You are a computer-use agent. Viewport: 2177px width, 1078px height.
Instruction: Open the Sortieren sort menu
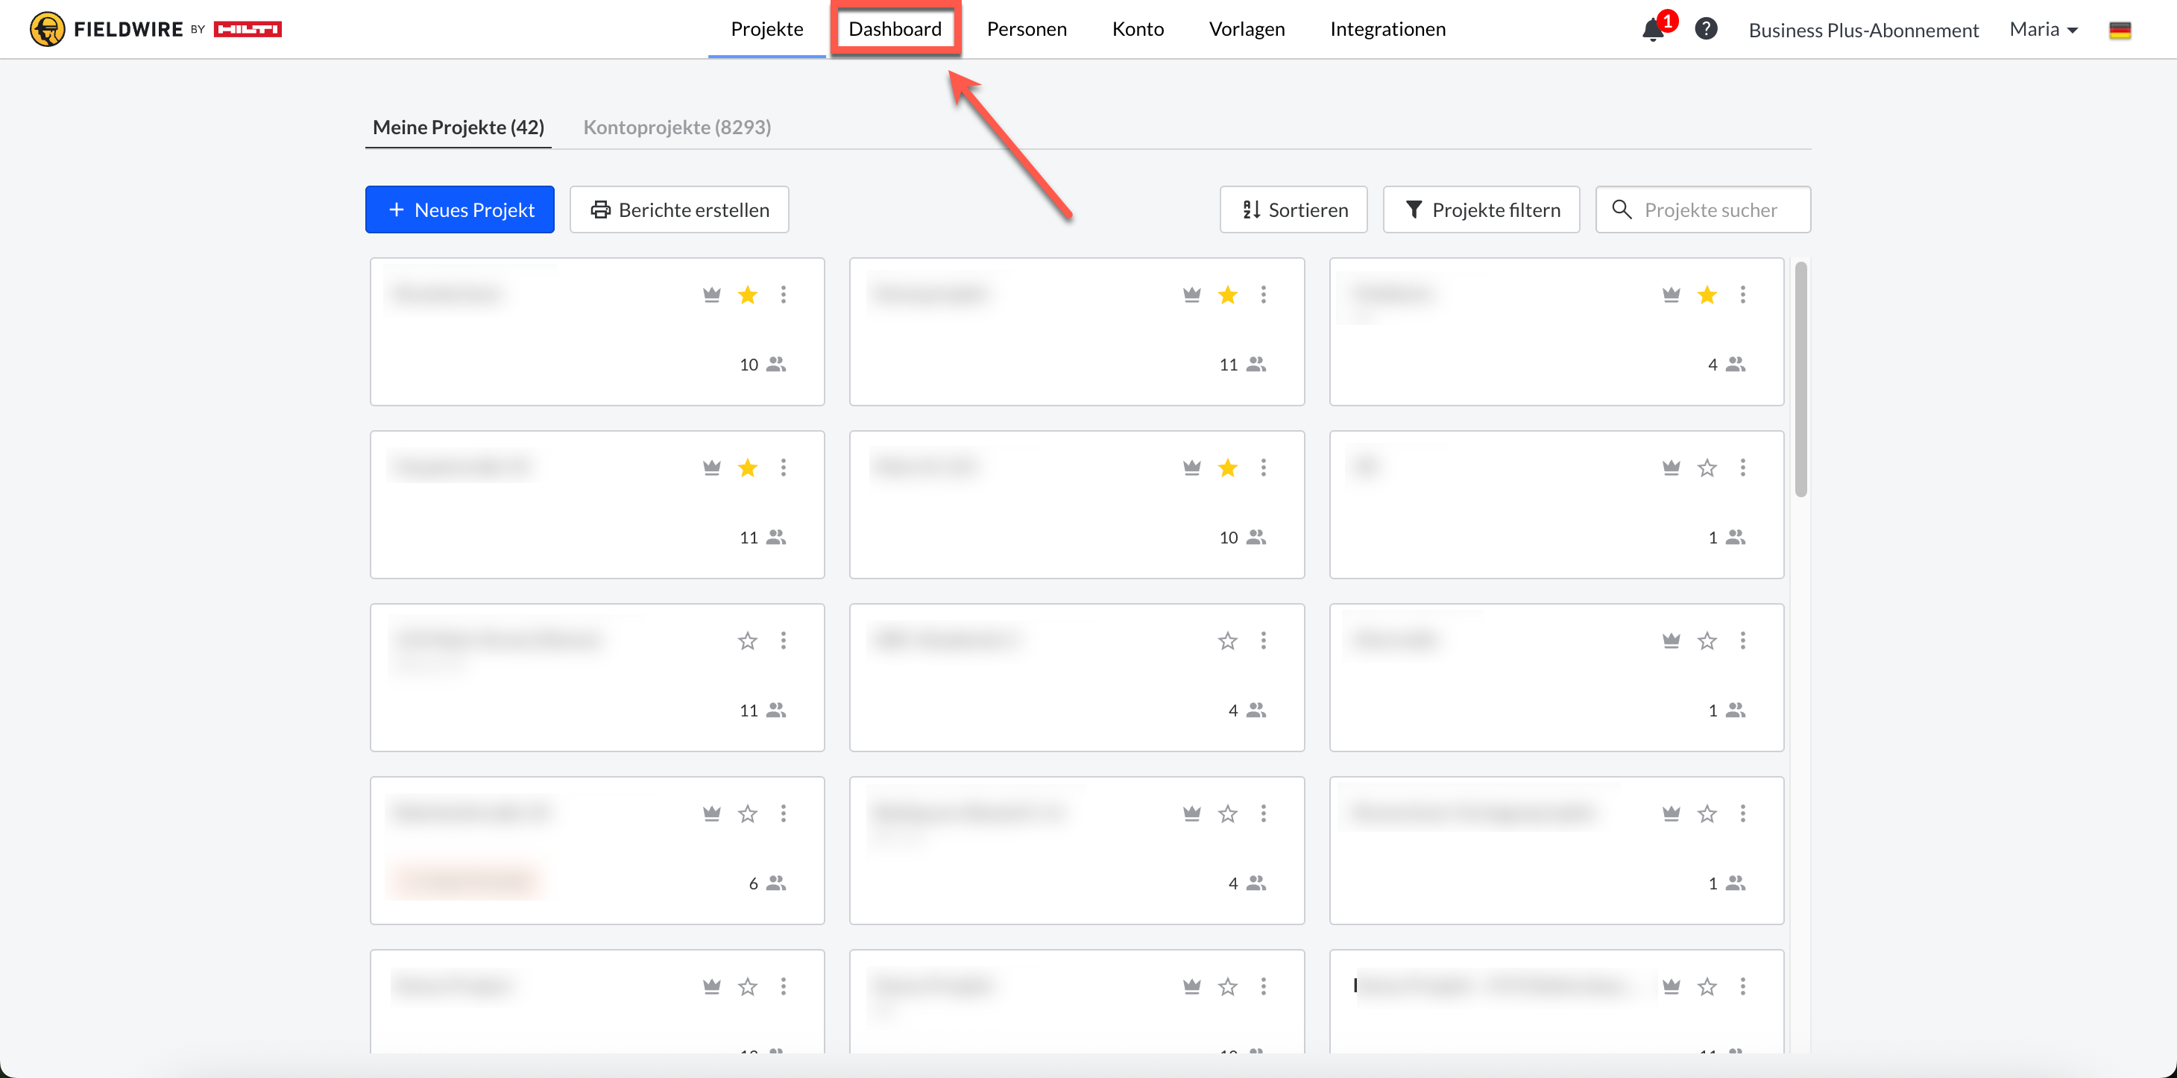[1293, 209]
